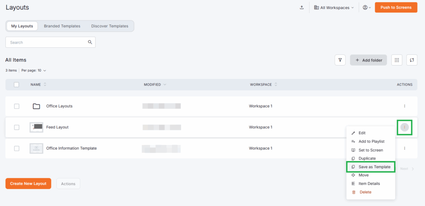The width and height of the screenshot is (425, 206).
Task: Switch to grid view icon
Action: point(397,60)
